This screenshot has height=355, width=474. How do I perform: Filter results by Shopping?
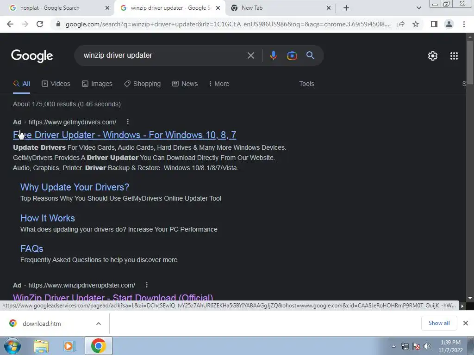point(143,84)
